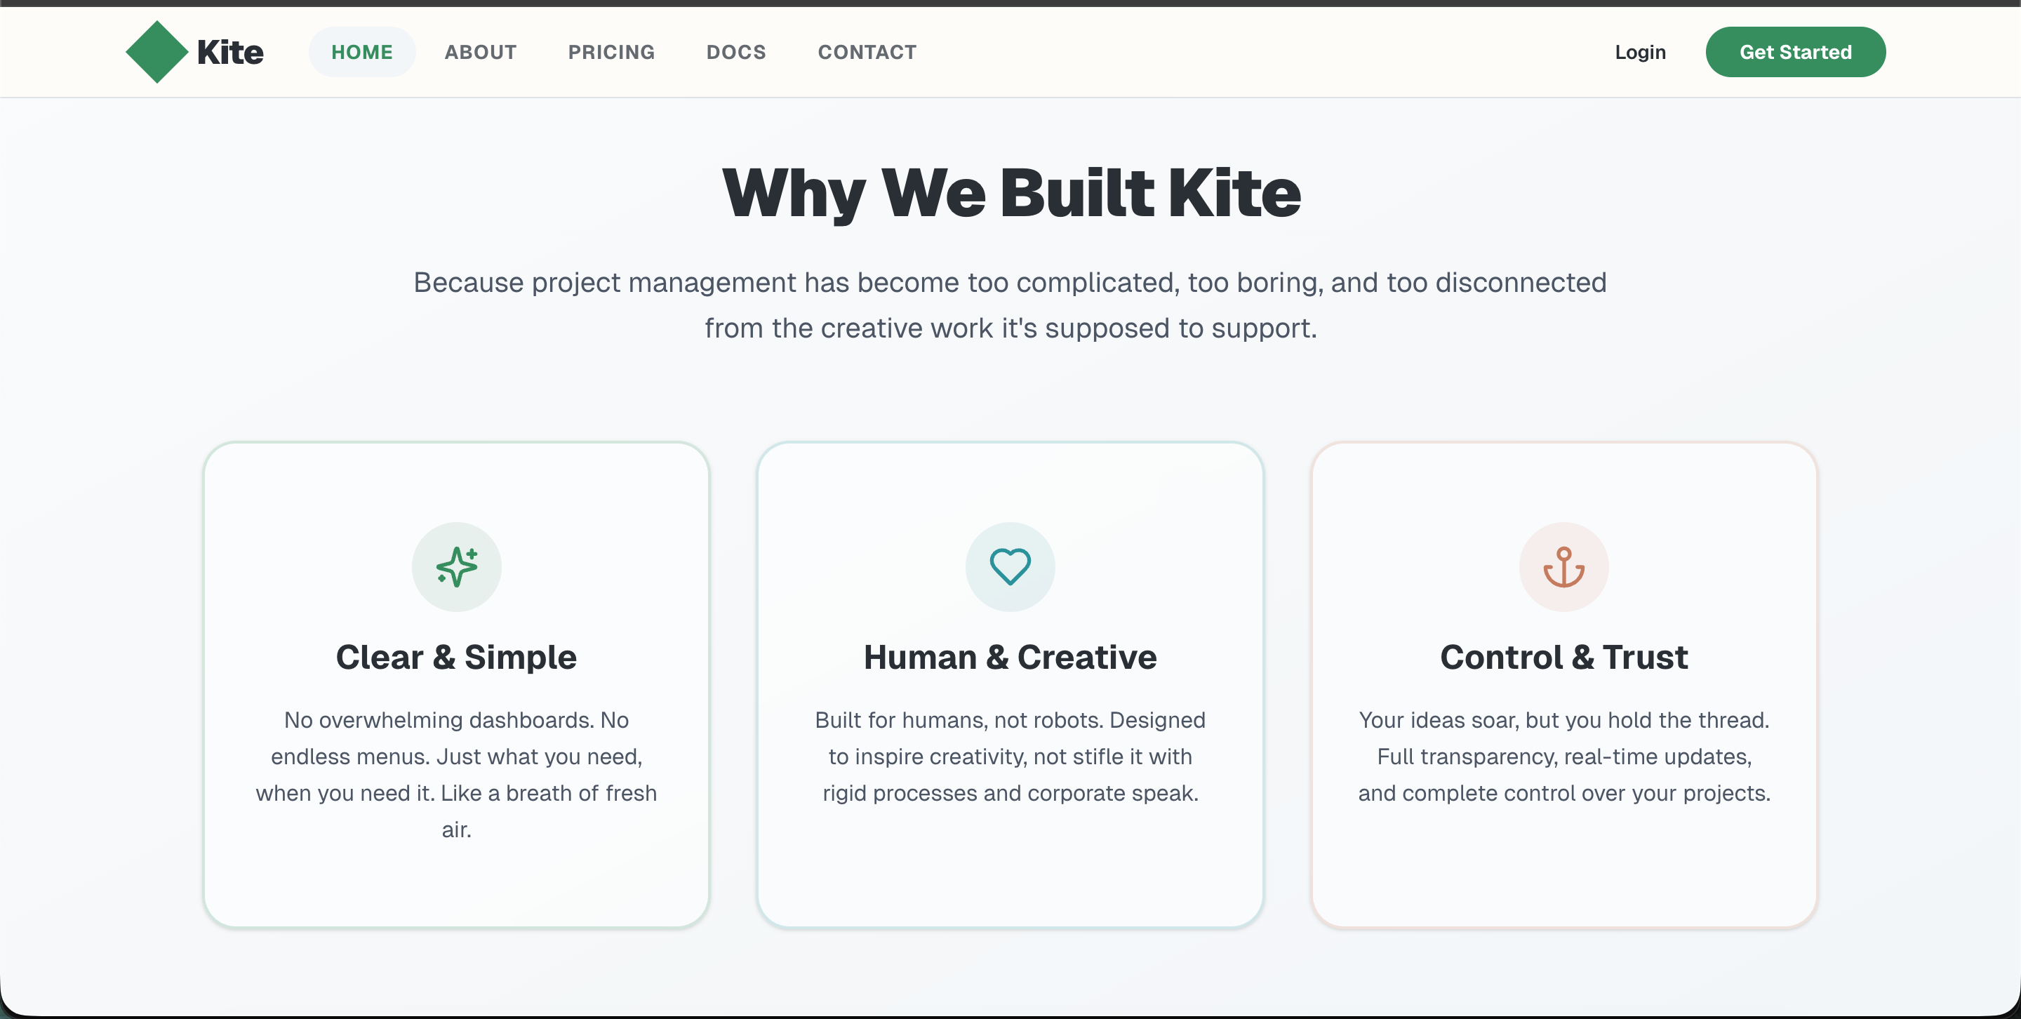Viewport: 2021px width, 1019px height.
Task: Select the Control & Trust card
Action: coord(1563,886)
